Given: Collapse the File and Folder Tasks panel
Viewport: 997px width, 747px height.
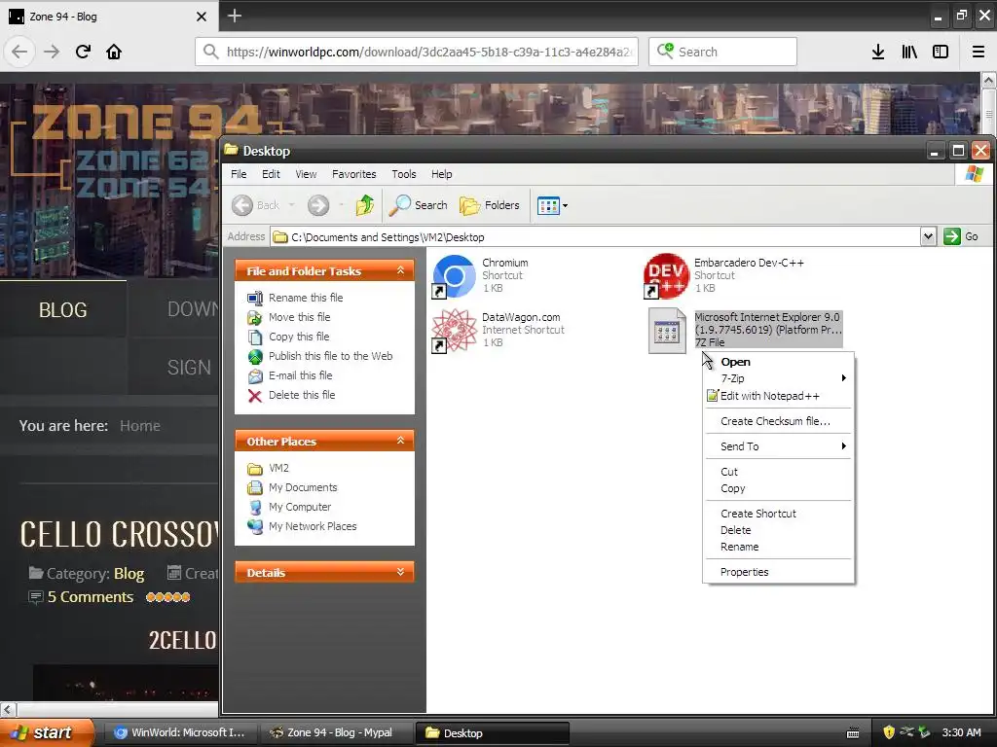Looking at the screenshot, I should (x=400, y=270).
